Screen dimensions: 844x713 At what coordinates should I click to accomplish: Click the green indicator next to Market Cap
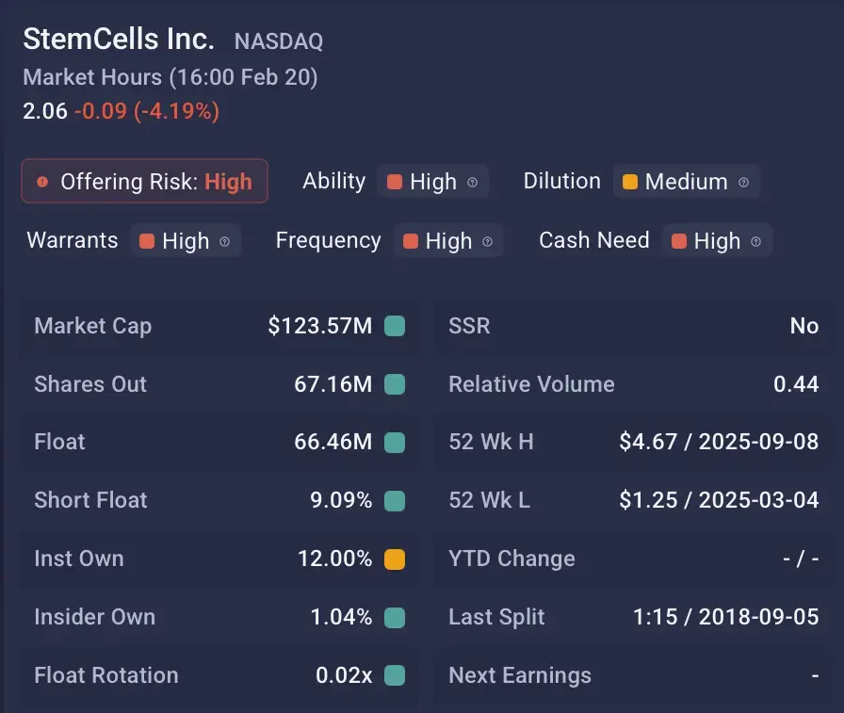pyautogui.click(x=395, y=326)
